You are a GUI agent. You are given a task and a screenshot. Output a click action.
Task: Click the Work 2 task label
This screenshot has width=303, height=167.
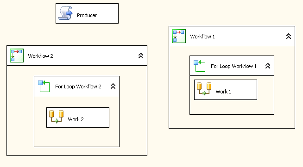click(x=76, y=119)
